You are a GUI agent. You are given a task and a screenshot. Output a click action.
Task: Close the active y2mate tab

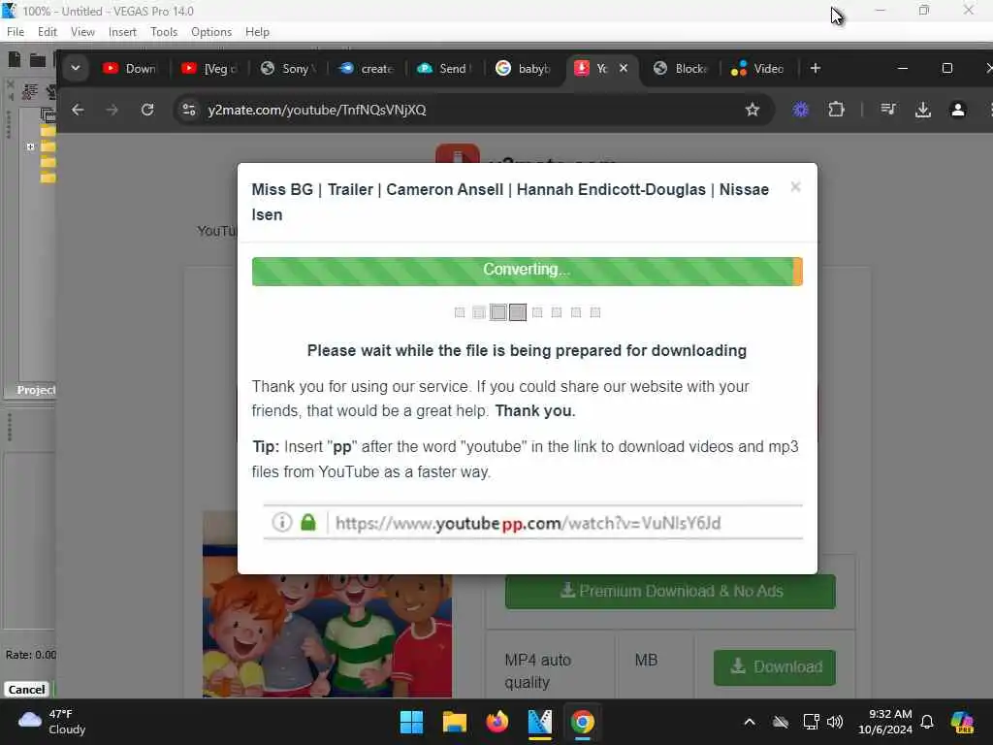click(624, 68)
